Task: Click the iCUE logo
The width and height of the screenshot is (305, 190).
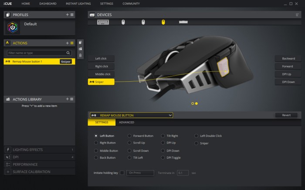Action: tap(7, 3)
